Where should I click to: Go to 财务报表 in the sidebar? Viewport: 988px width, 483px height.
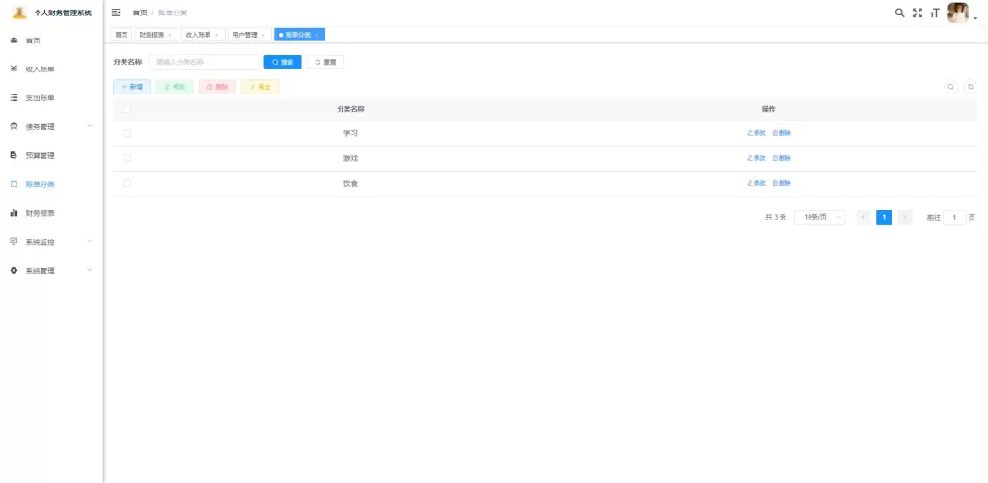(x=40, y=213)
